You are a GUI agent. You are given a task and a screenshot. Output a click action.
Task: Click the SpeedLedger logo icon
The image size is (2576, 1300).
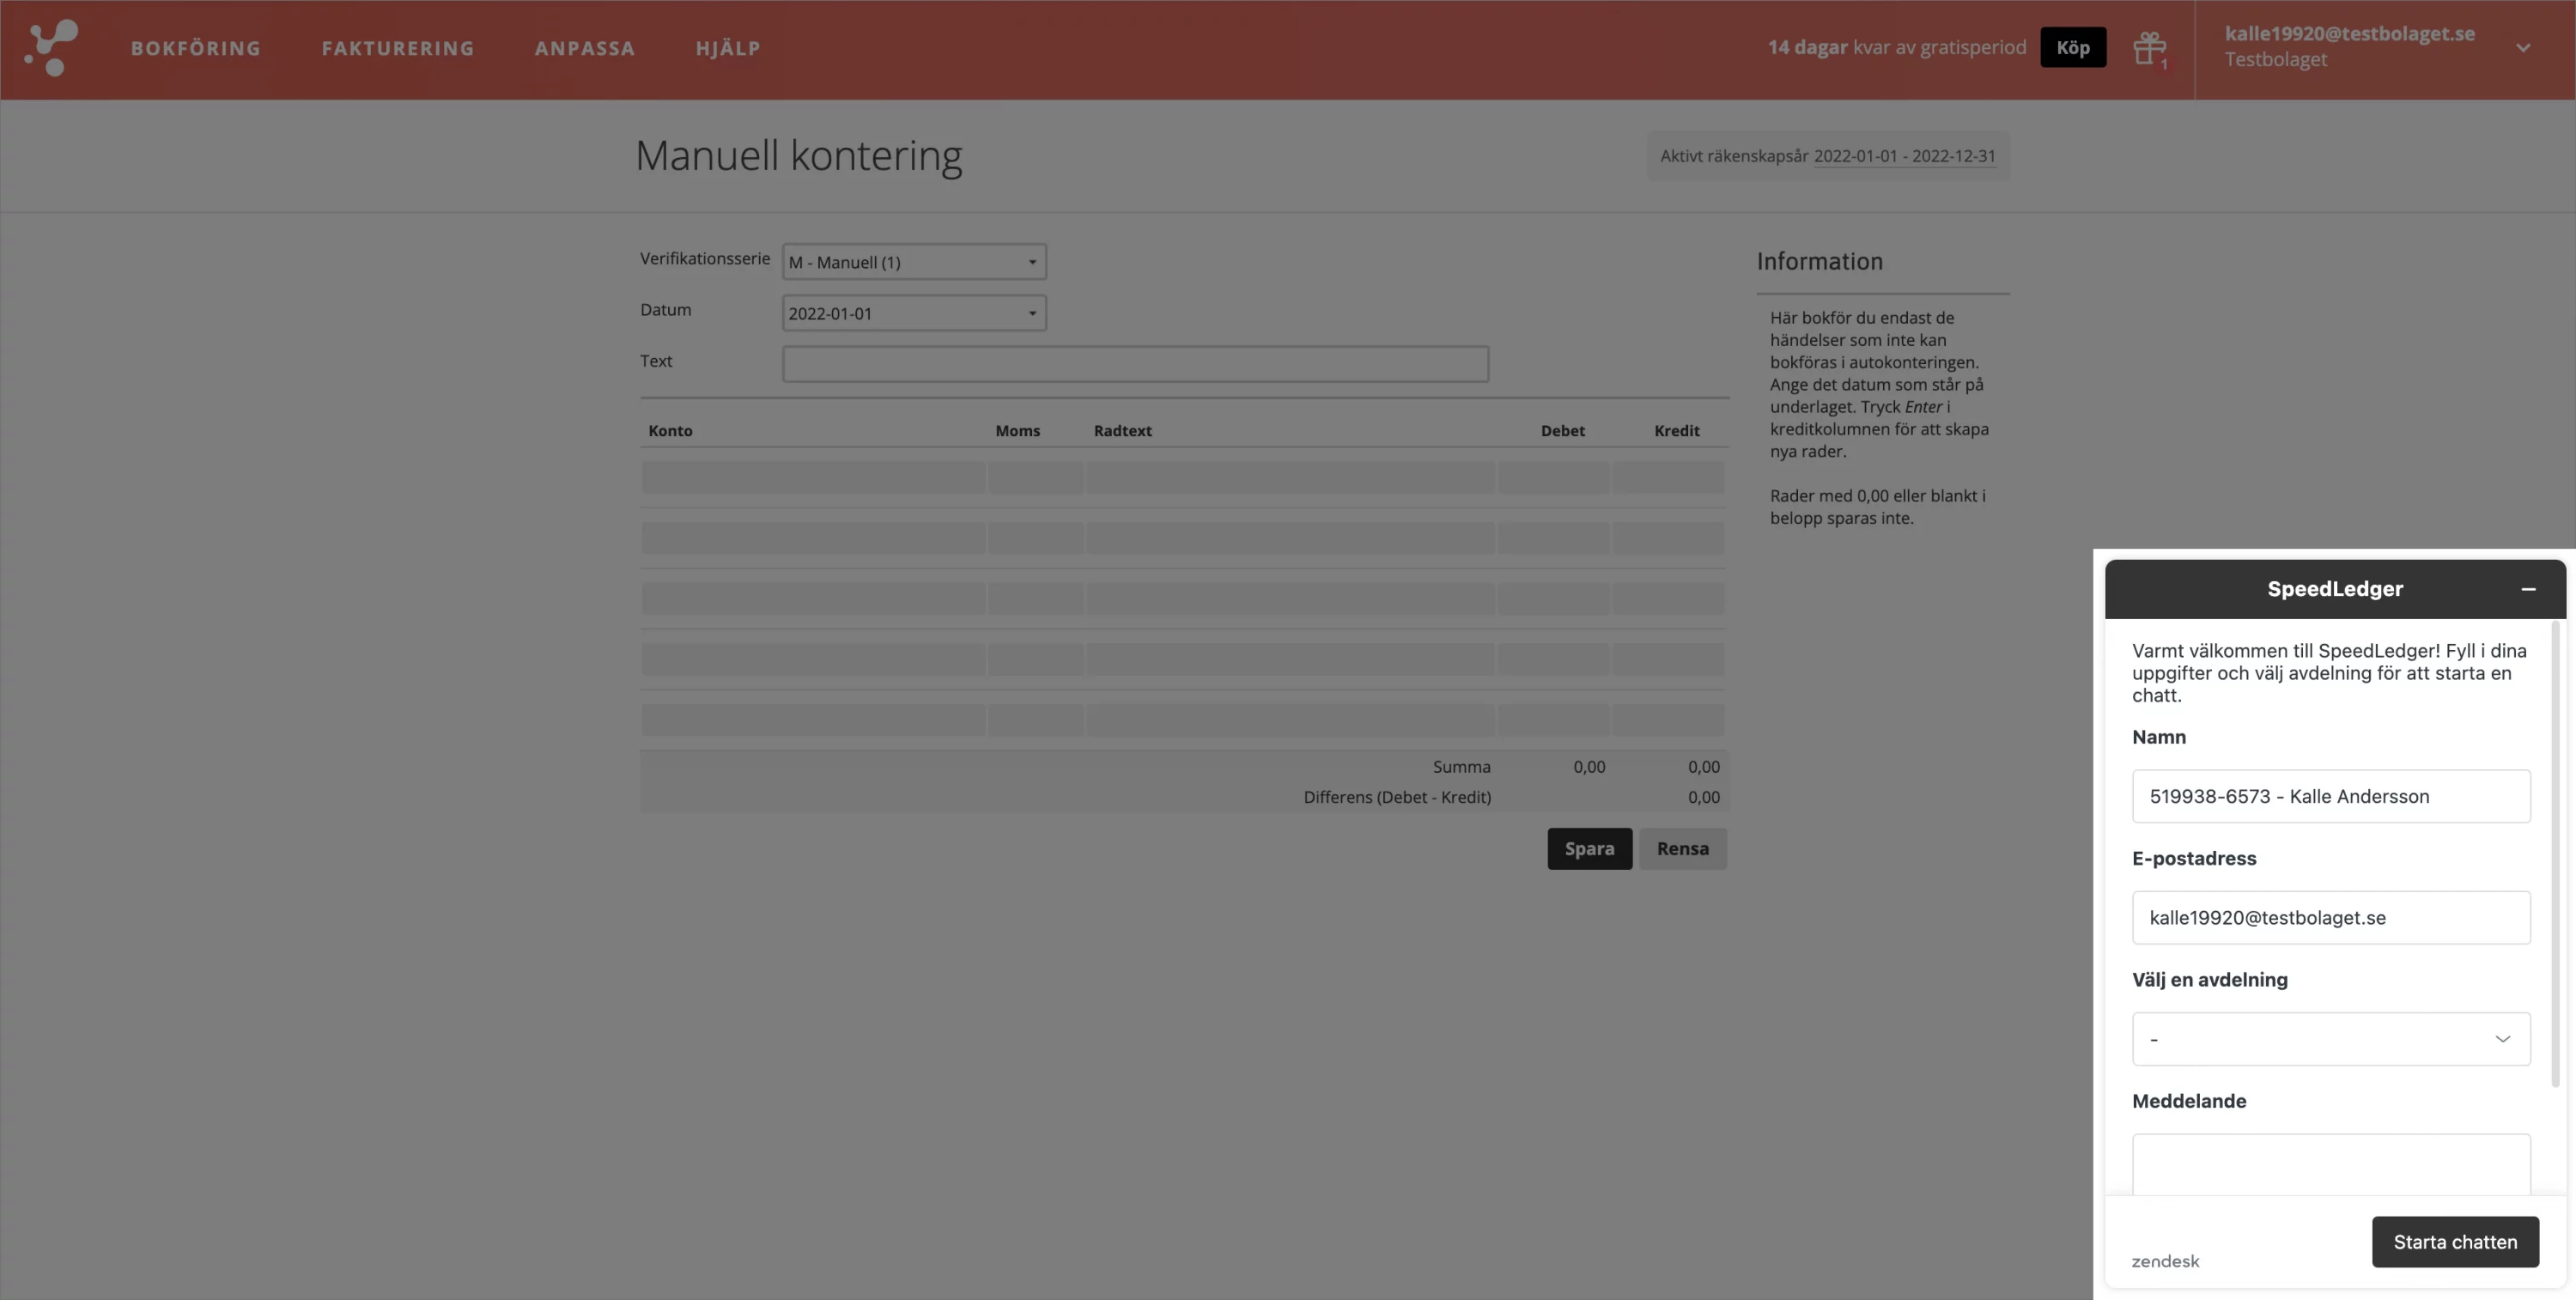click(51, 48)
